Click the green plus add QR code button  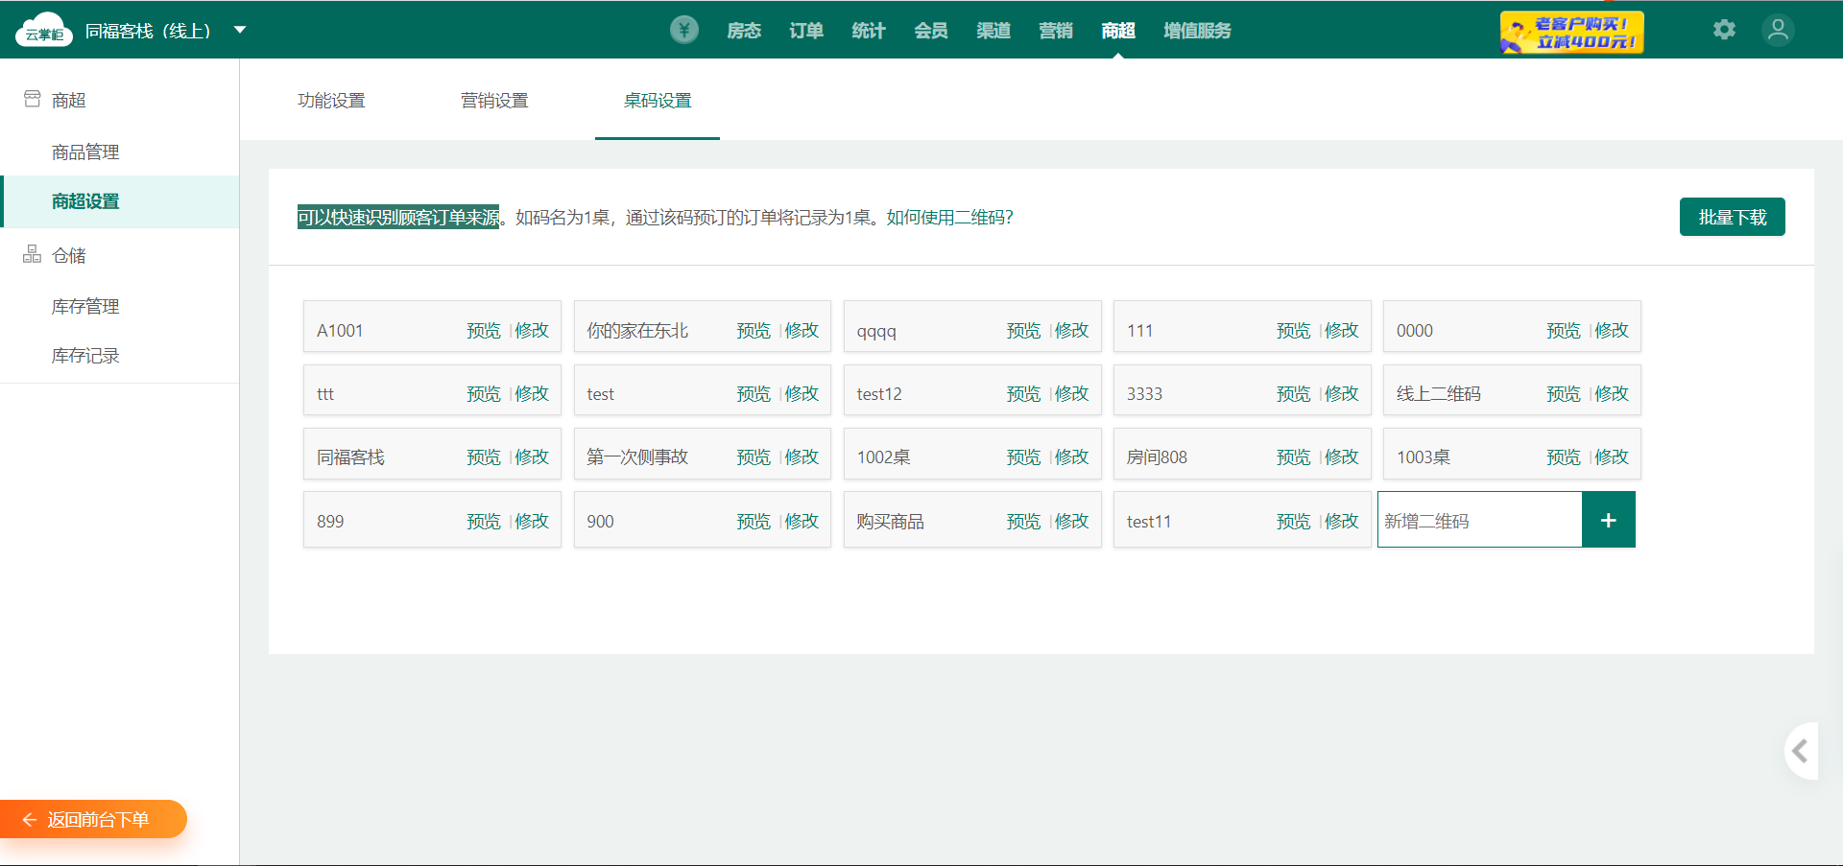(x=1608, y=520)
